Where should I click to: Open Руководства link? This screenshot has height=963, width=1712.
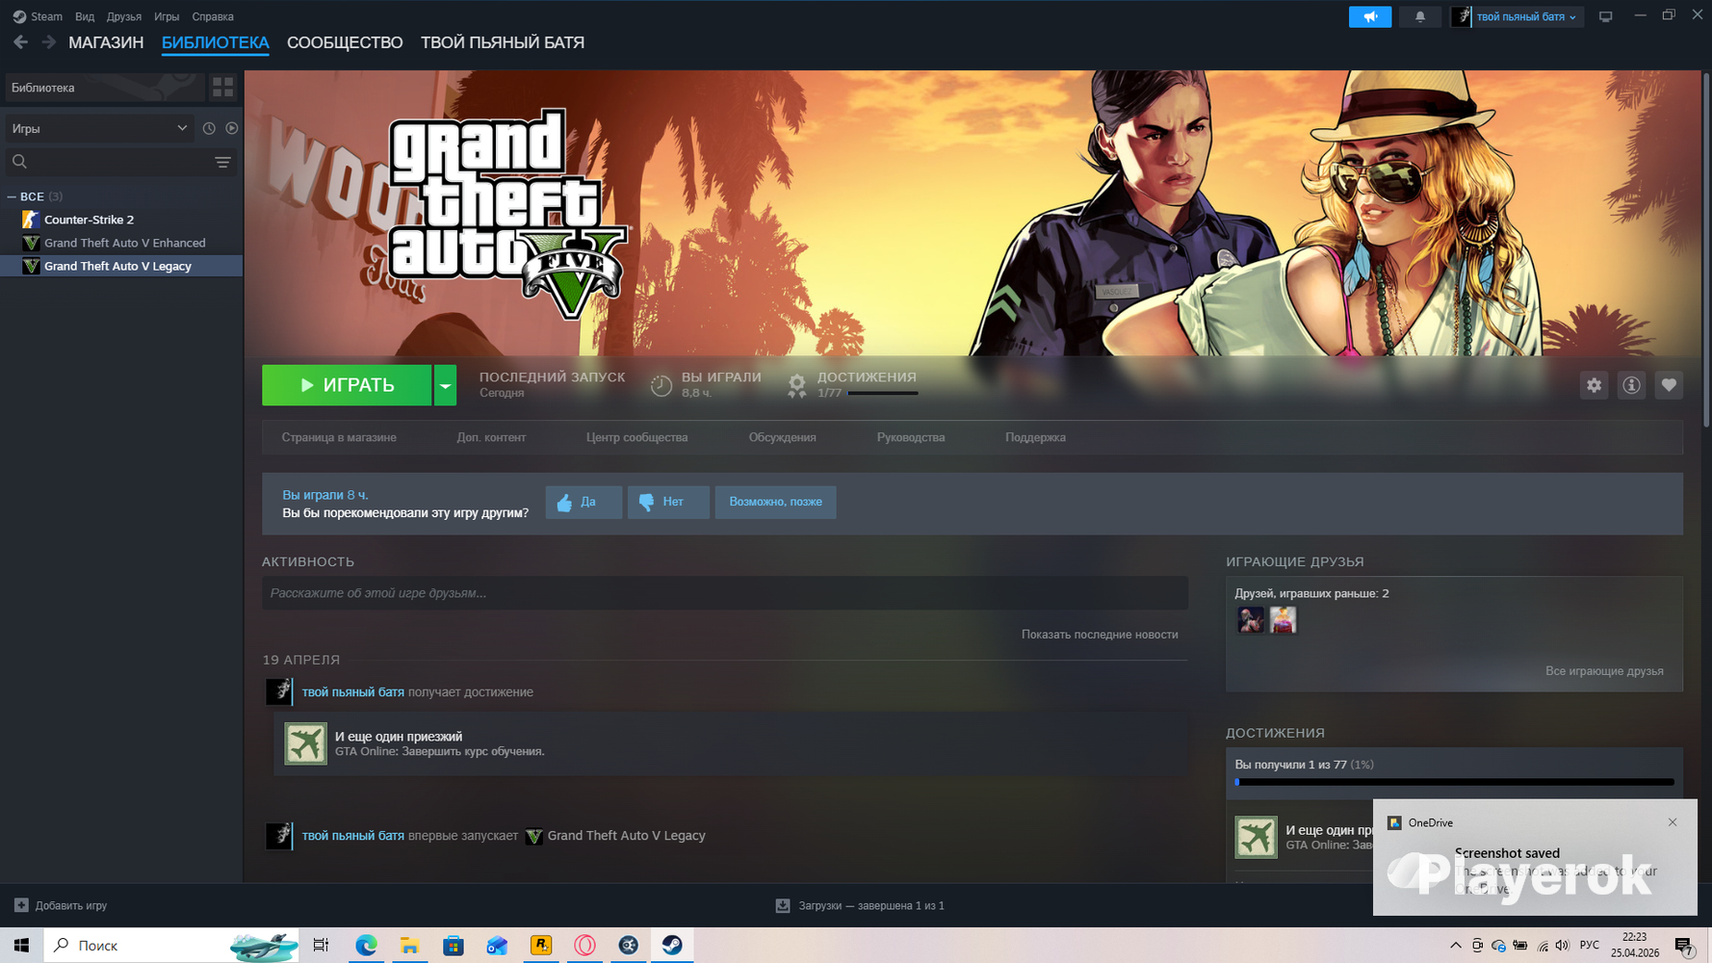(911, 437)
